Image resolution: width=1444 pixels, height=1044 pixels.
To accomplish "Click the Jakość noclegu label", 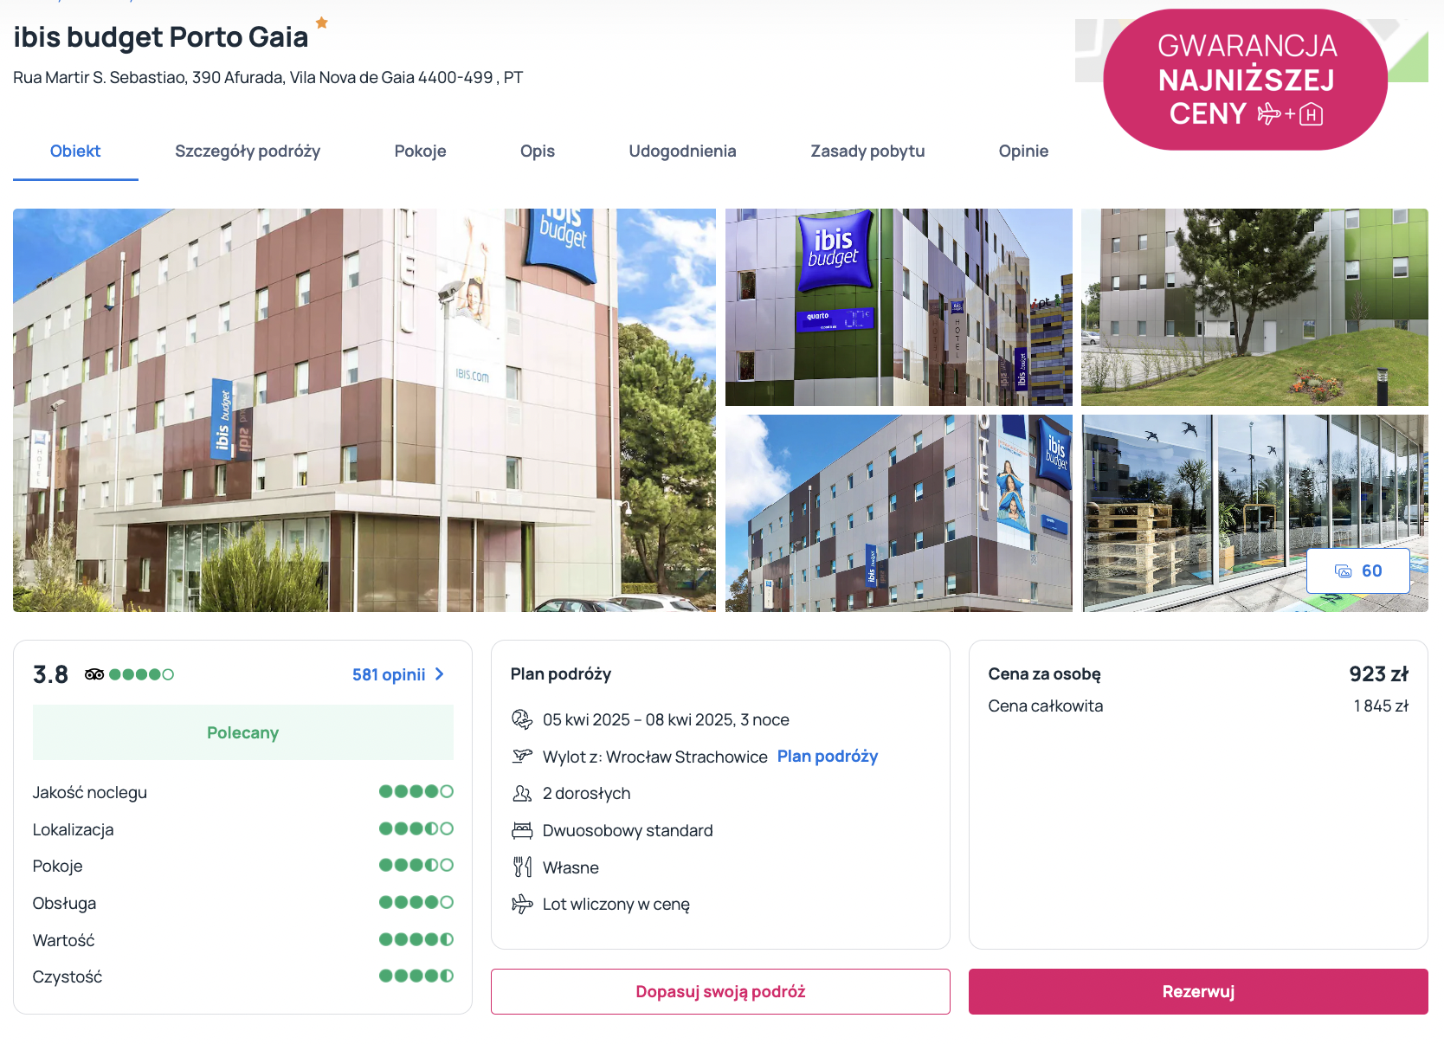I will pos(90,793).
